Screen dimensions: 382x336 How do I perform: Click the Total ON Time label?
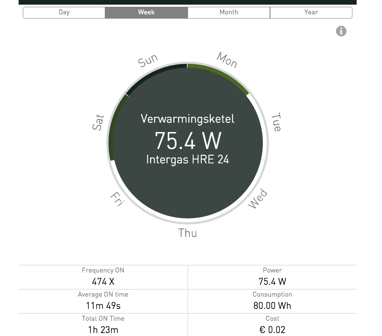pos(103,319)
